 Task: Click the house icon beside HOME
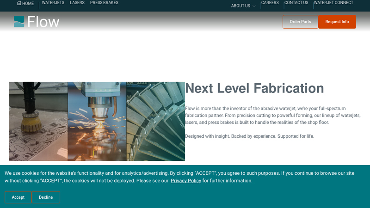(19, 3)
